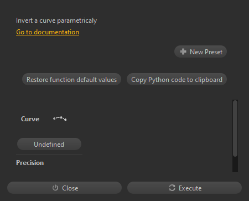Screen dimensions: 249x201
Task: Click the power icon on the Close button
Action: (55, 188)
